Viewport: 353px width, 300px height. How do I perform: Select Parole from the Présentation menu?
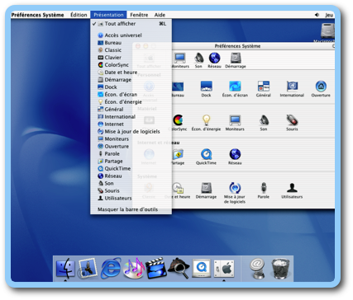coord(131,154)
